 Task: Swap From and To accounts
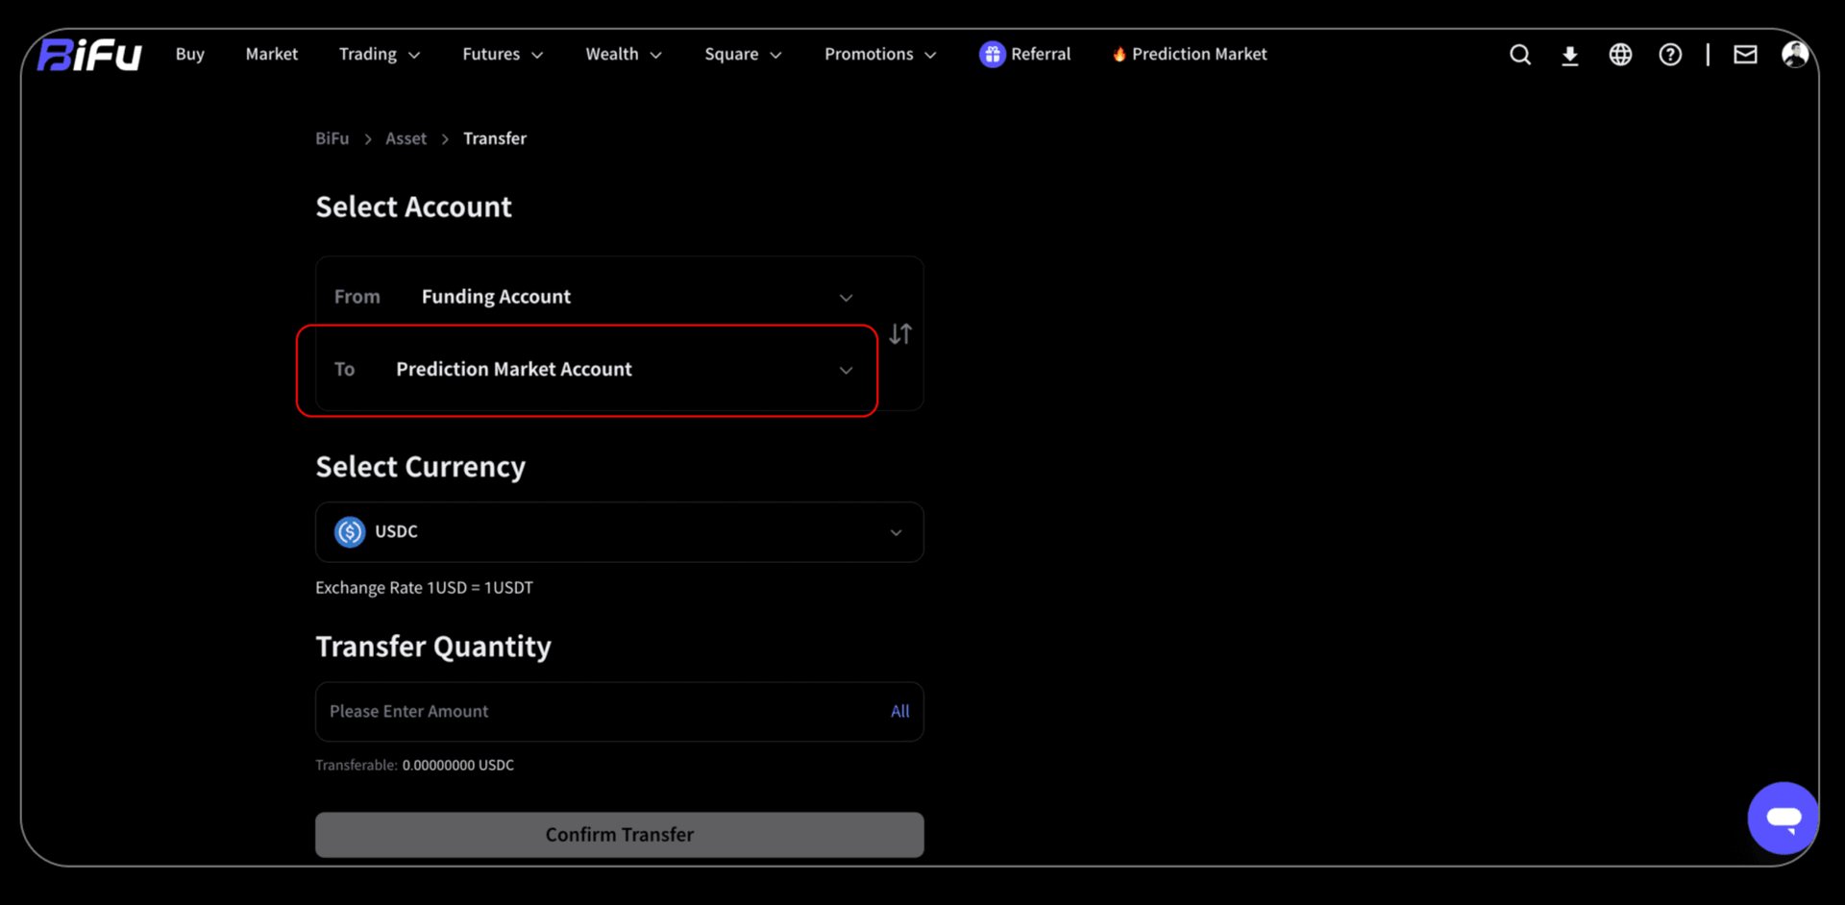coord(900,334)
